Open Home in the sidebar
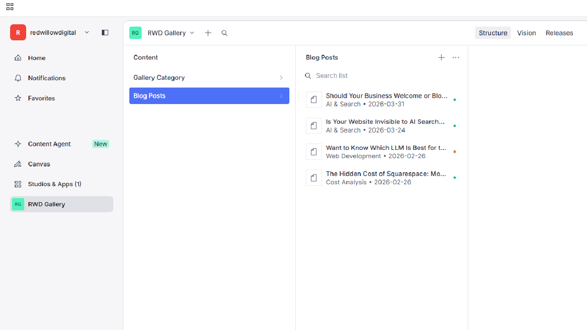This screenshot has height=330, width=587. point(61,58)
